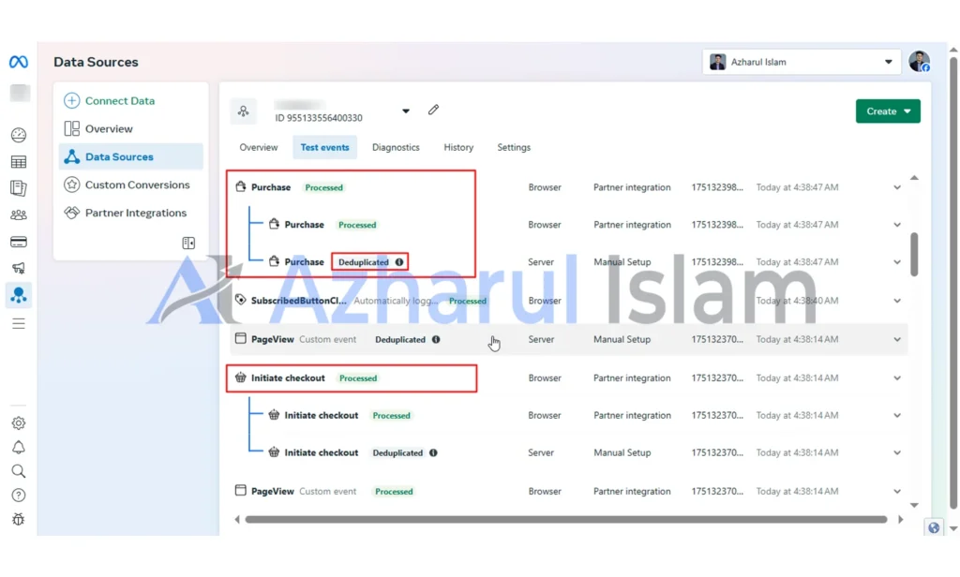Click the Meta logo icon
The width and height of the screenshot is (960, 577).
(x=19, y=62)
